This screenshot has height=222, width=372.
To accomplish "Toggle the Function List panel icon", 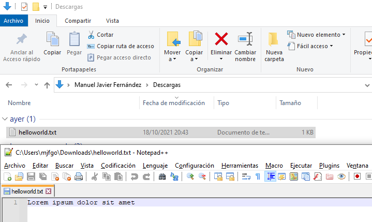I will point(318,176).
